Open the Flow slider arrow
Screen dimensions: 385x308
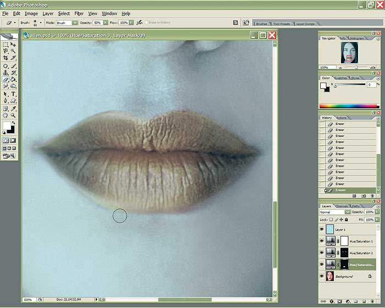coord(131,23)
